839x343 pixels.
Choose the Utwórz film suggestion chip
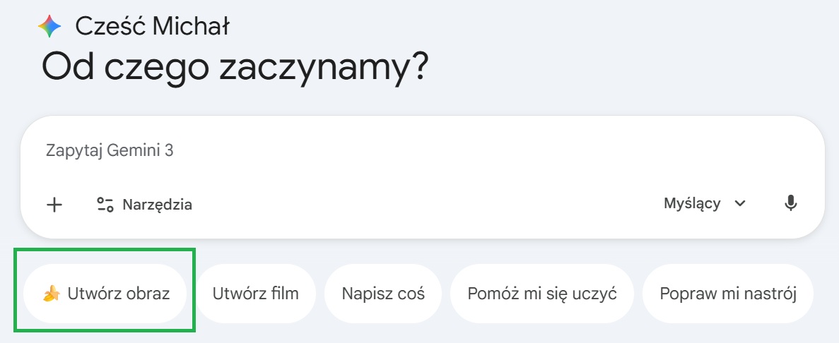coord(256,294)
